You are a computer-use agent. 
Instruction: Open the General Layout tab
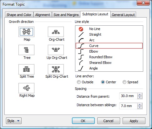coord(123,15)
